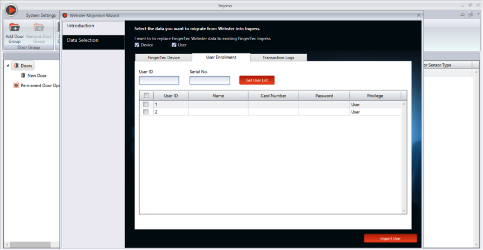Click into the Serial No. input field
Viewport: 483px width, 250px height.
(210, 80)
